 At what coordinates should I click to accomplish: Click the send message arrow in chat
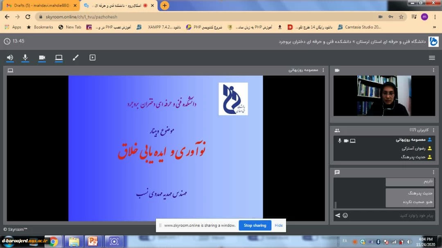pyautogui.click(x=337, y=215)
